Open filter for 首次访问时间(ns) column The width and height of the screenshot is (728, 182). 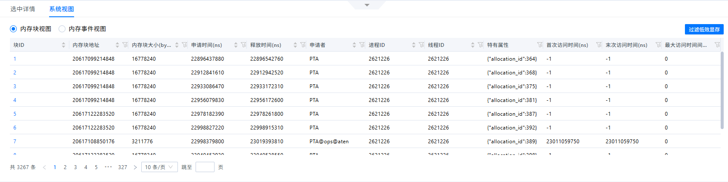(x=599, y=45)
